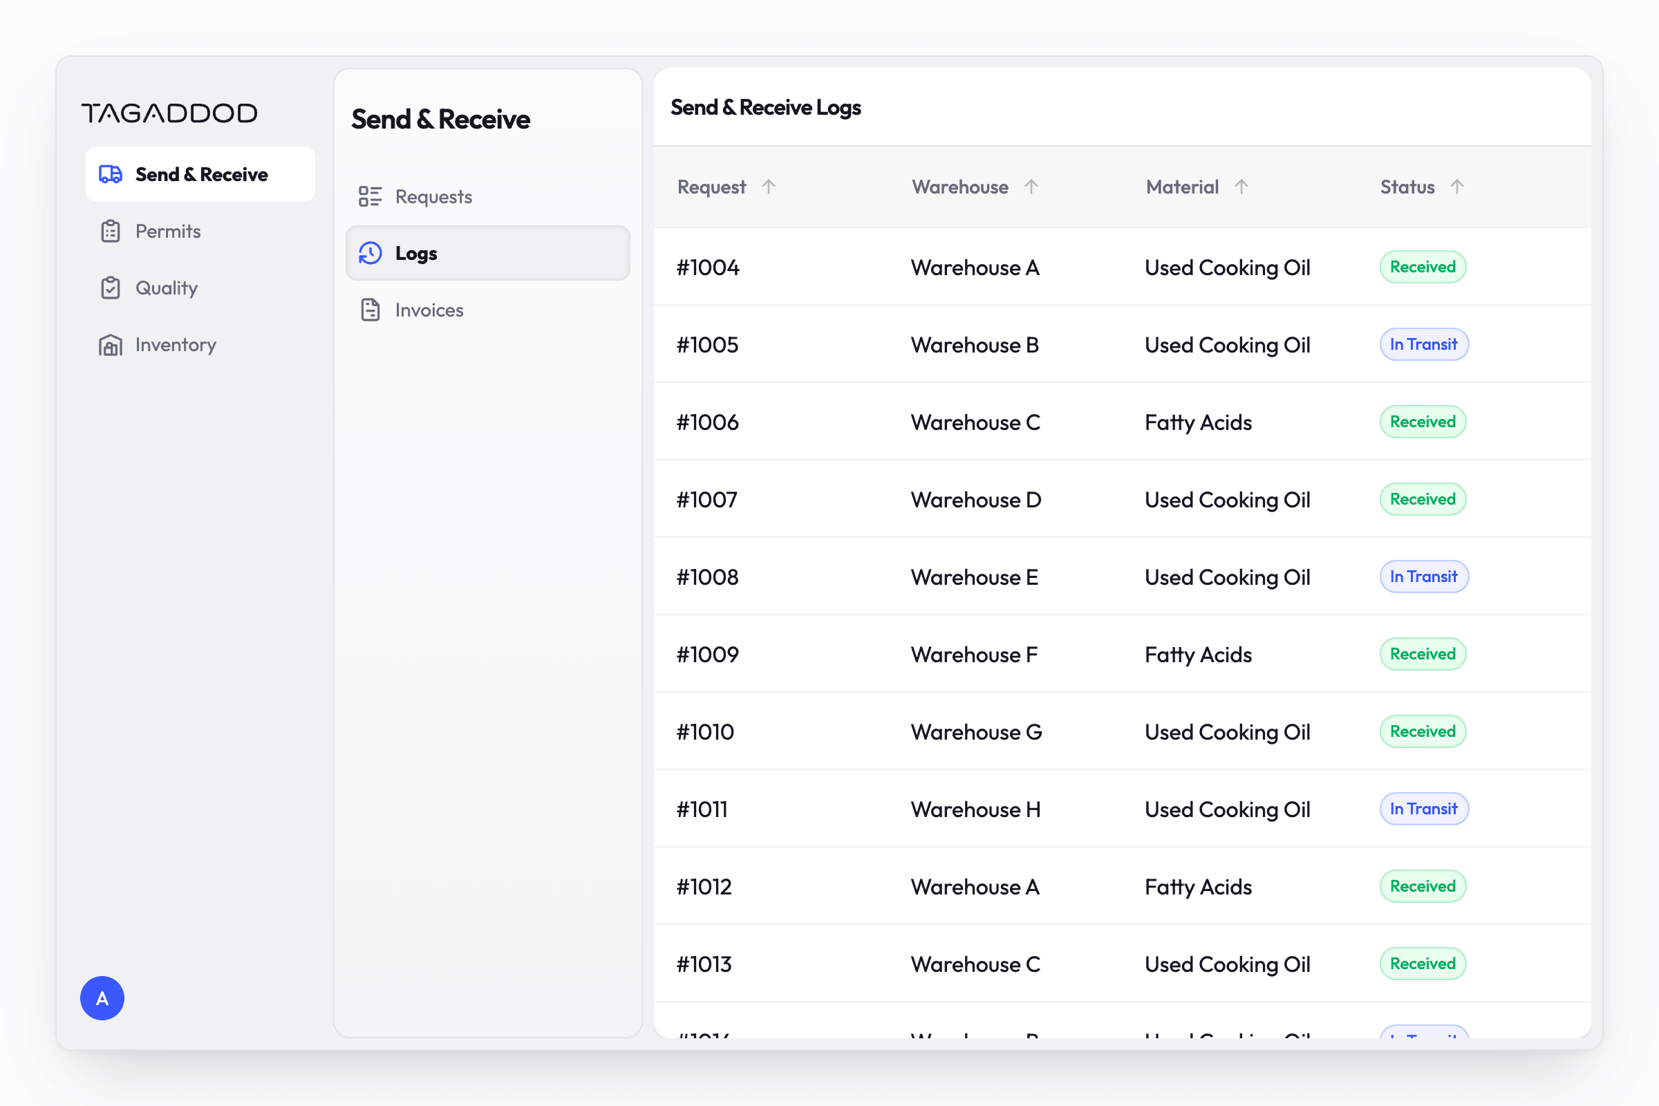Click Fatty Acids in row #1006
The width and height of the screenshot is (1659, 1106).
click(x=1199, y=422)
